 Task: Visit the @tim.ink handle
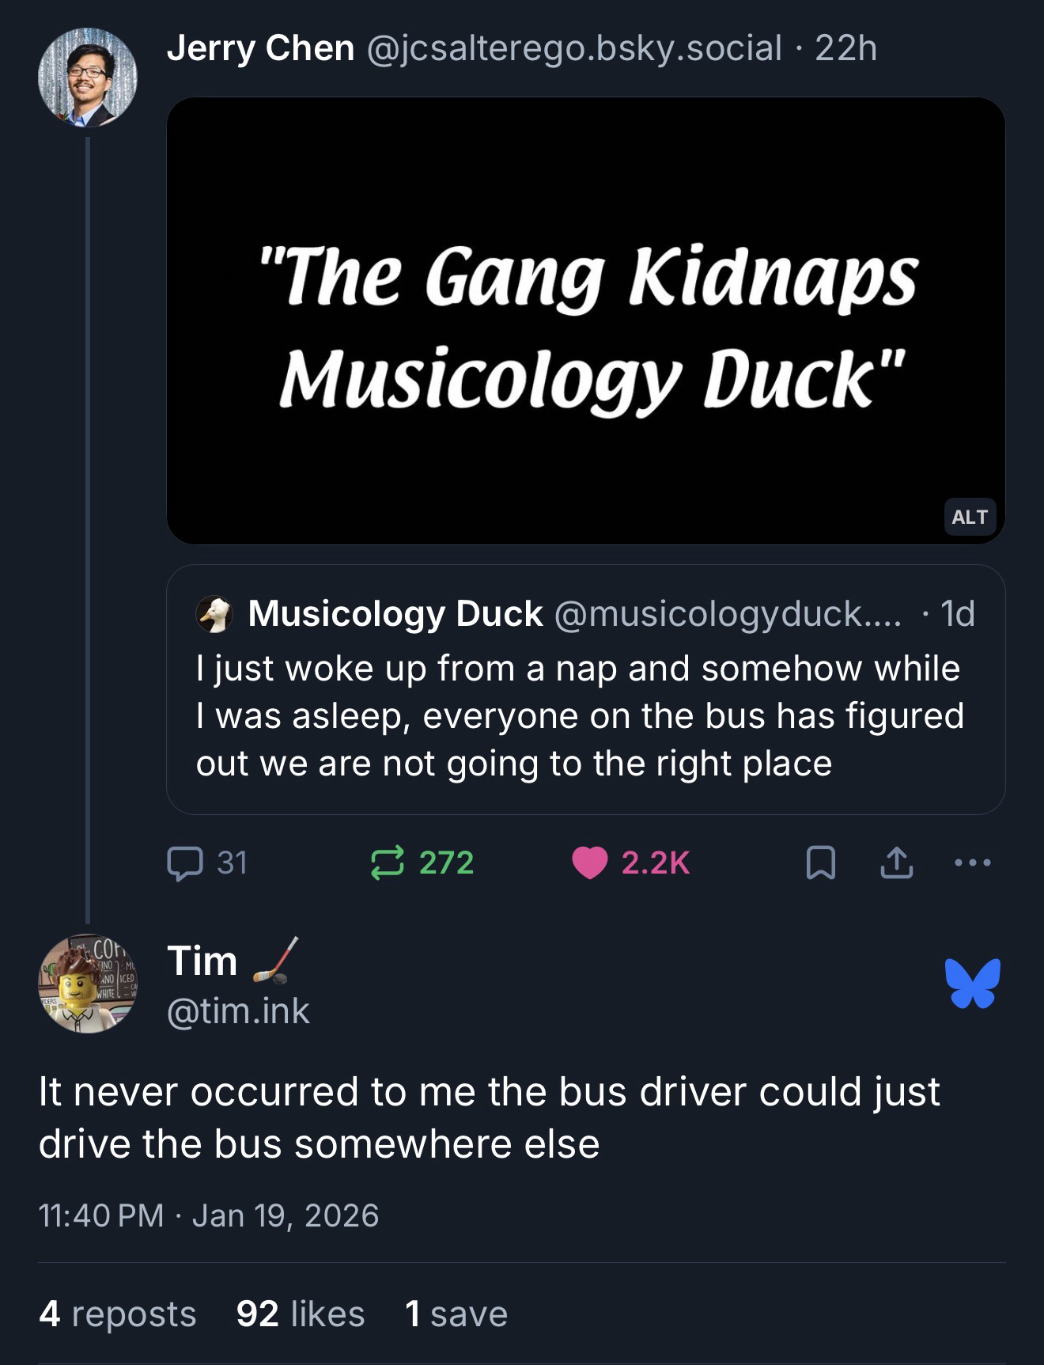[x=238, y=1011]
